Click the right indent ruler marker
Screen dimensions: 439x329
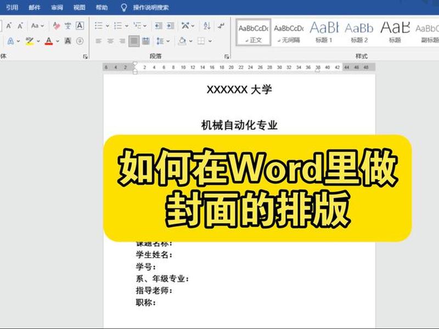(x=318, y=71)
